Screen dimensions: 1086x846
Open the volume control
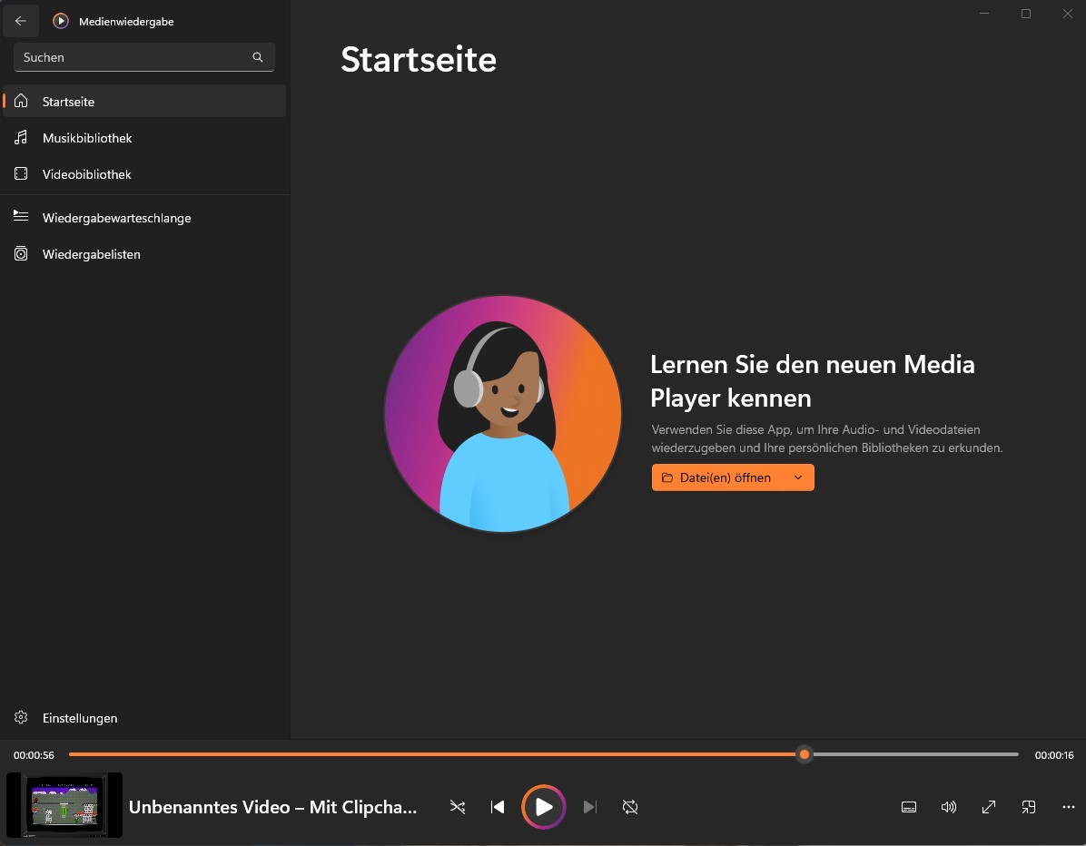[x=949, y=807]
